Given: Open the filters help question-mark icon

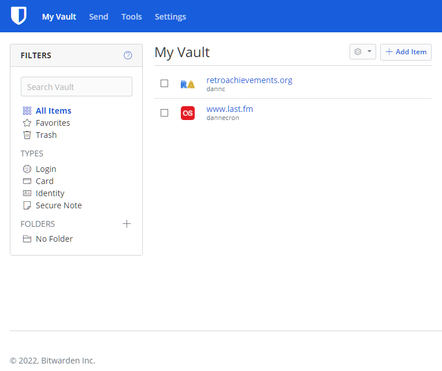Looking at the screenshot, I should click(128, 55).
